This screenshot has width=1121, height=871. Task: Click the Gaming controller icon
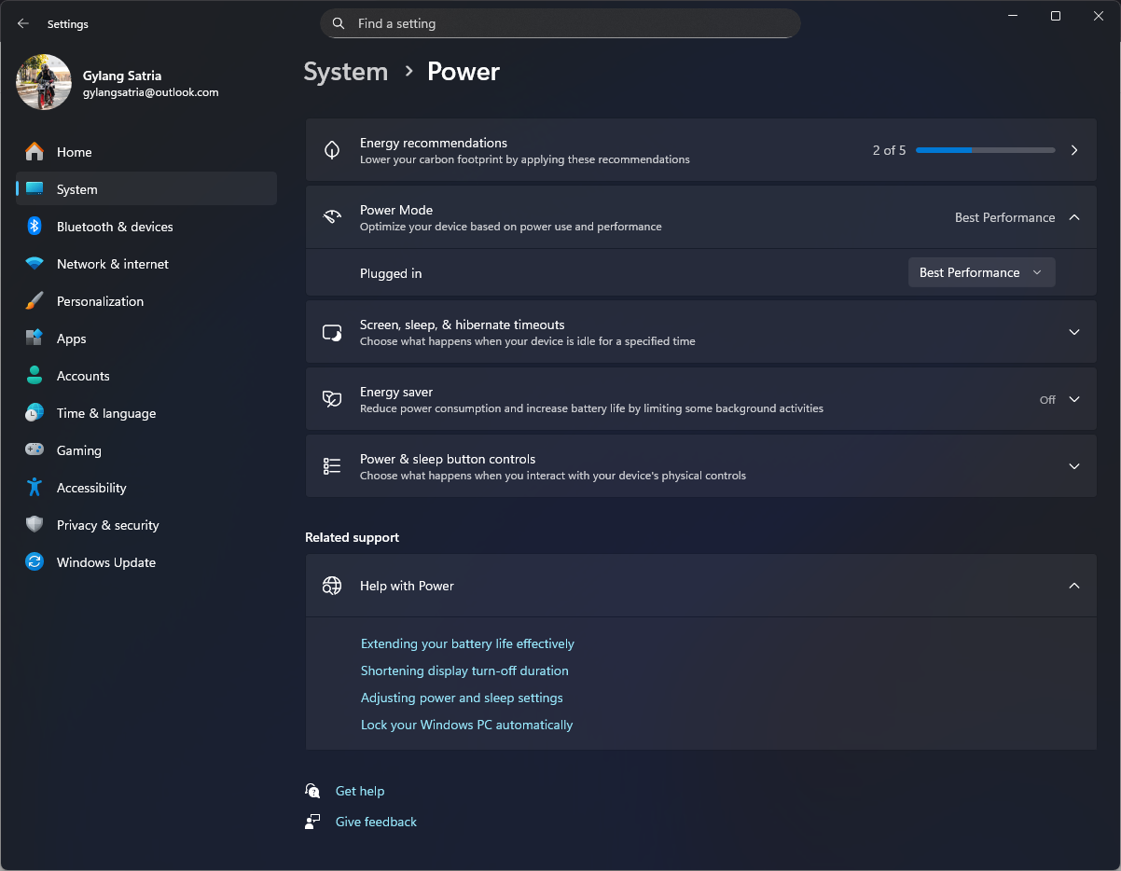pos(35,450)
